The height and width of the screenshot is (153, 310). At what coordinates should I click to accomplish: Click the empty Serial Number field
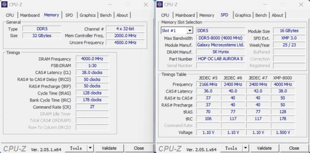click(x=221, y=65)
